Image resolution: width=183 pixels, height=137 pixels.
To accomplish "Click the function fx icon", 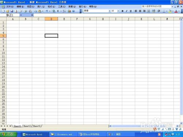I will (32, 15).
